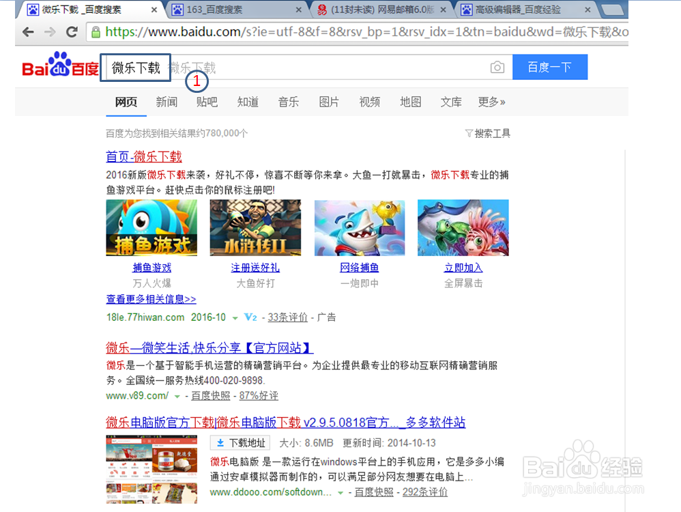Open the 注册送好礼 link
This screenshot has width=681, height=512.
click(x=255, y=268)
